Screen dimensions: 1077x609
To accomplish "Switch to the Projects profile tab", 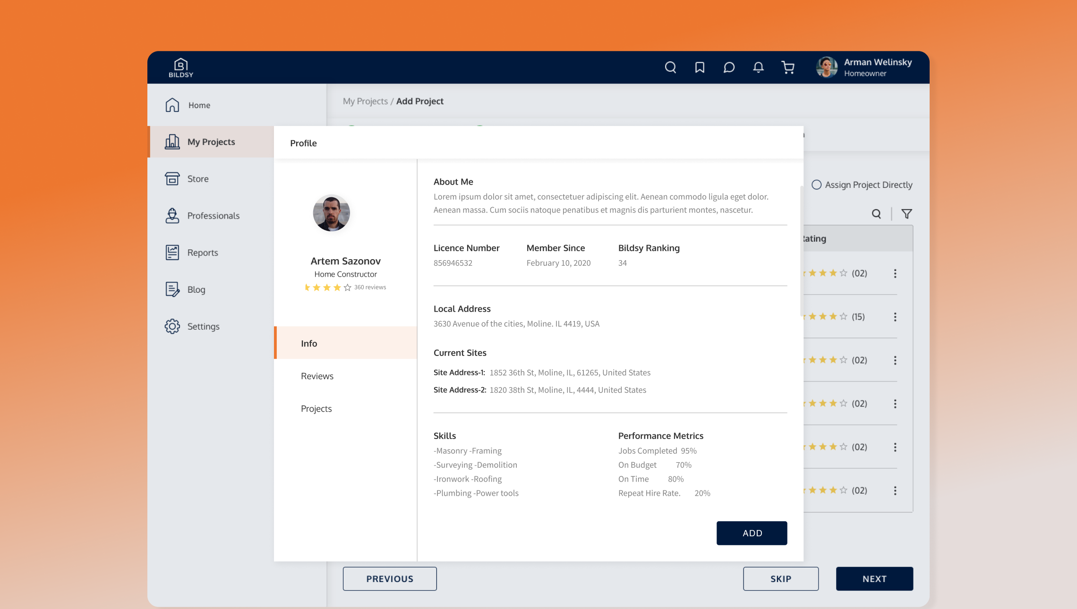I will pyautogui.click(x=316, y=408).
